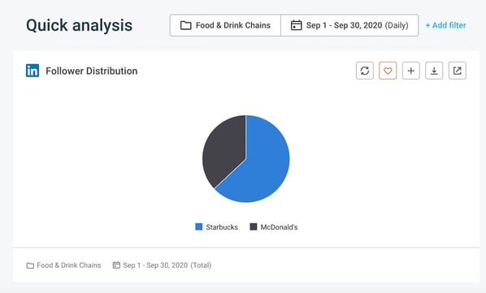Click the plus icon to add chart

pos(411,71)
